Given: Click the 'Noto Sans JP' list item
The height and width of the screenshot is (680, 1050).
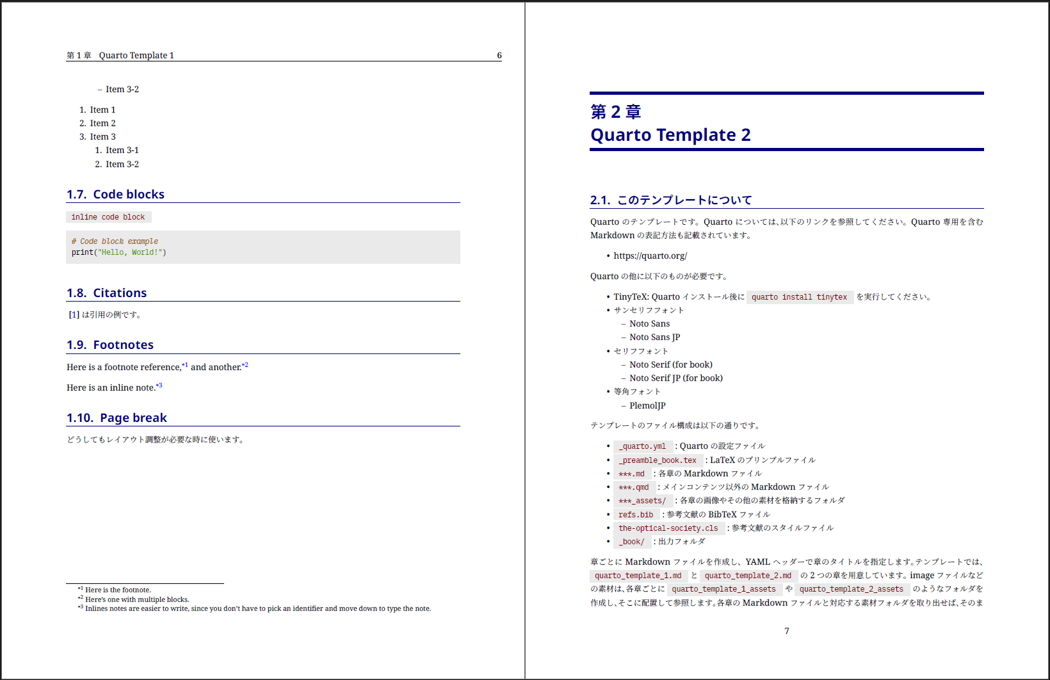Looking at the screenshot, I should [x=654, y=337].
